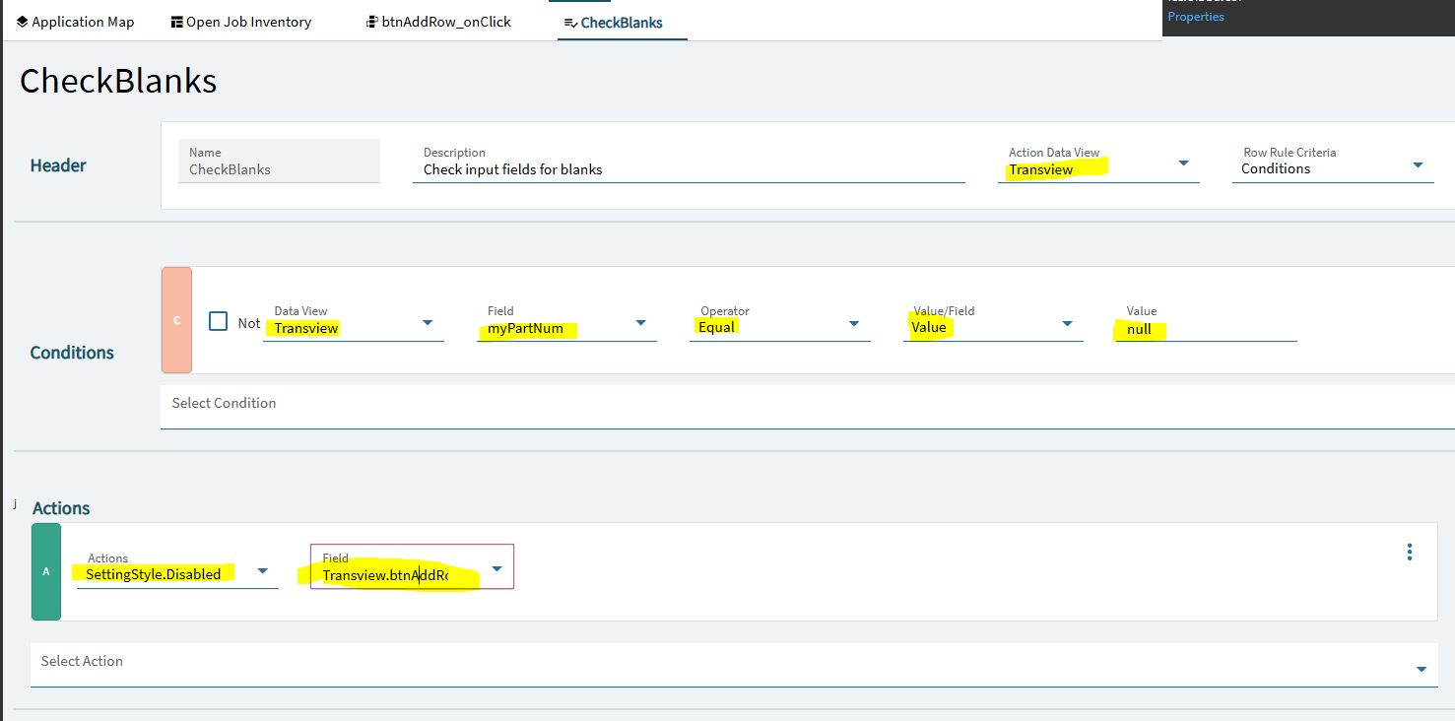Select the CheckBlanks tab
Viewport: 1455px width, 721px height.
click(622, 22)
